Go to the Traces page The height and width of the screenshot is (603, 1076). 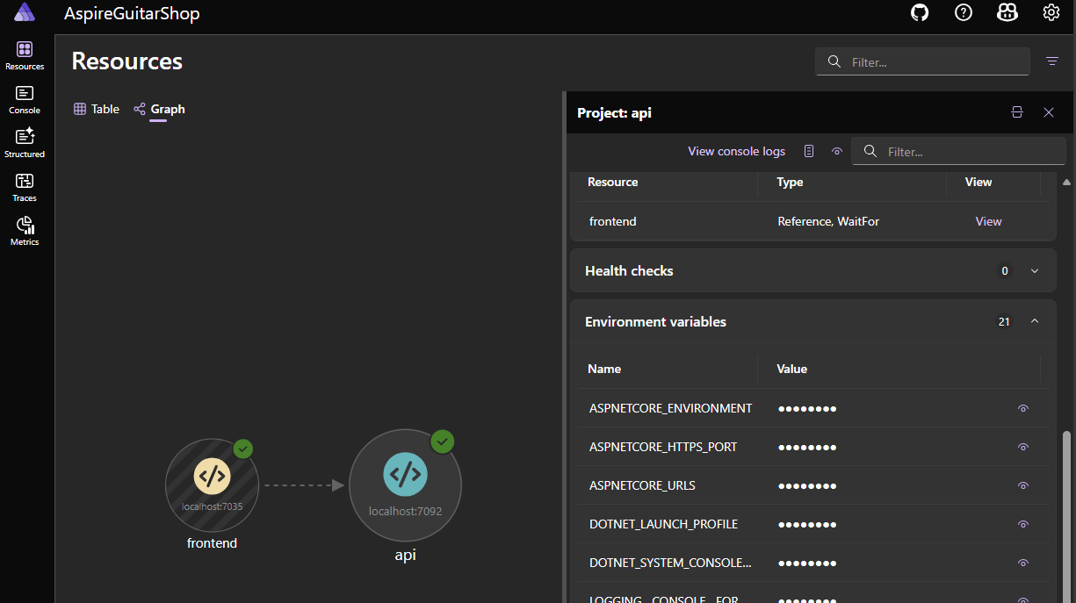pos(25,188)
